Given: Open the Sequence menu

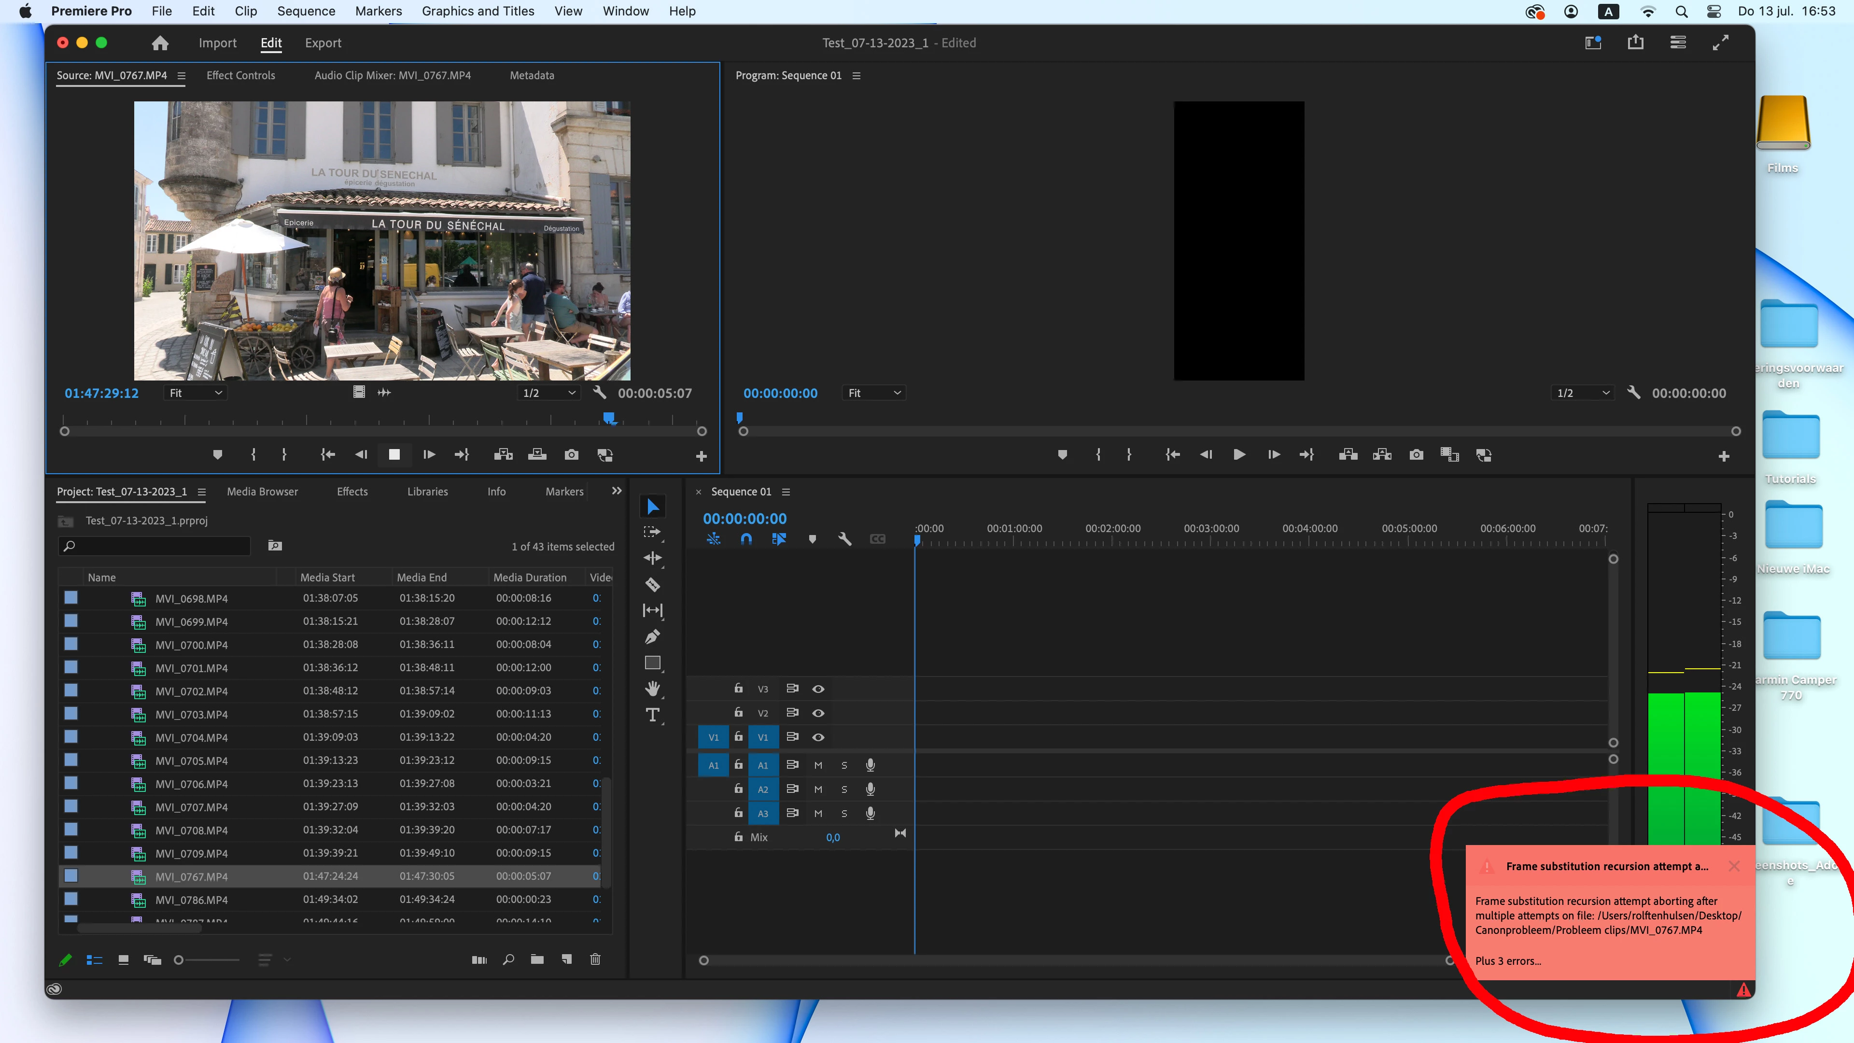Looking at the screenshot, I should click(x=306, y=11).
